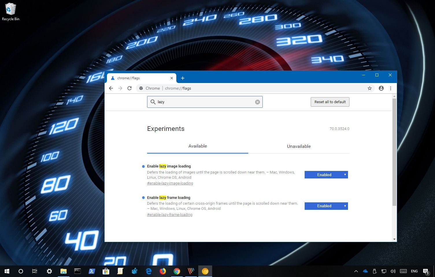The width and height of the screenshot is (435, 277).
Task: Launch Firefox from the taskbar
Action: [x=163, y=271]
